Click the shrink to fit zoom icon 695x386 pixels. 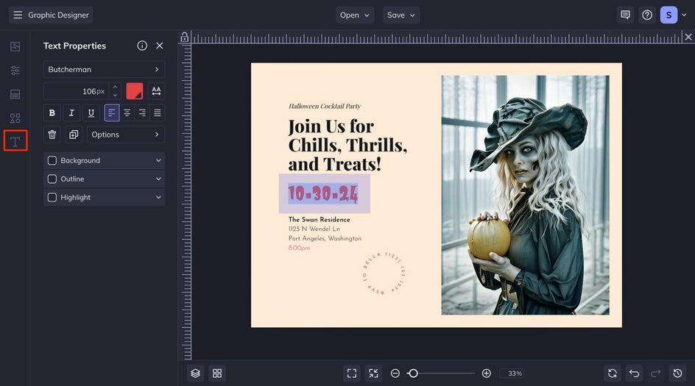click(374, 374)
